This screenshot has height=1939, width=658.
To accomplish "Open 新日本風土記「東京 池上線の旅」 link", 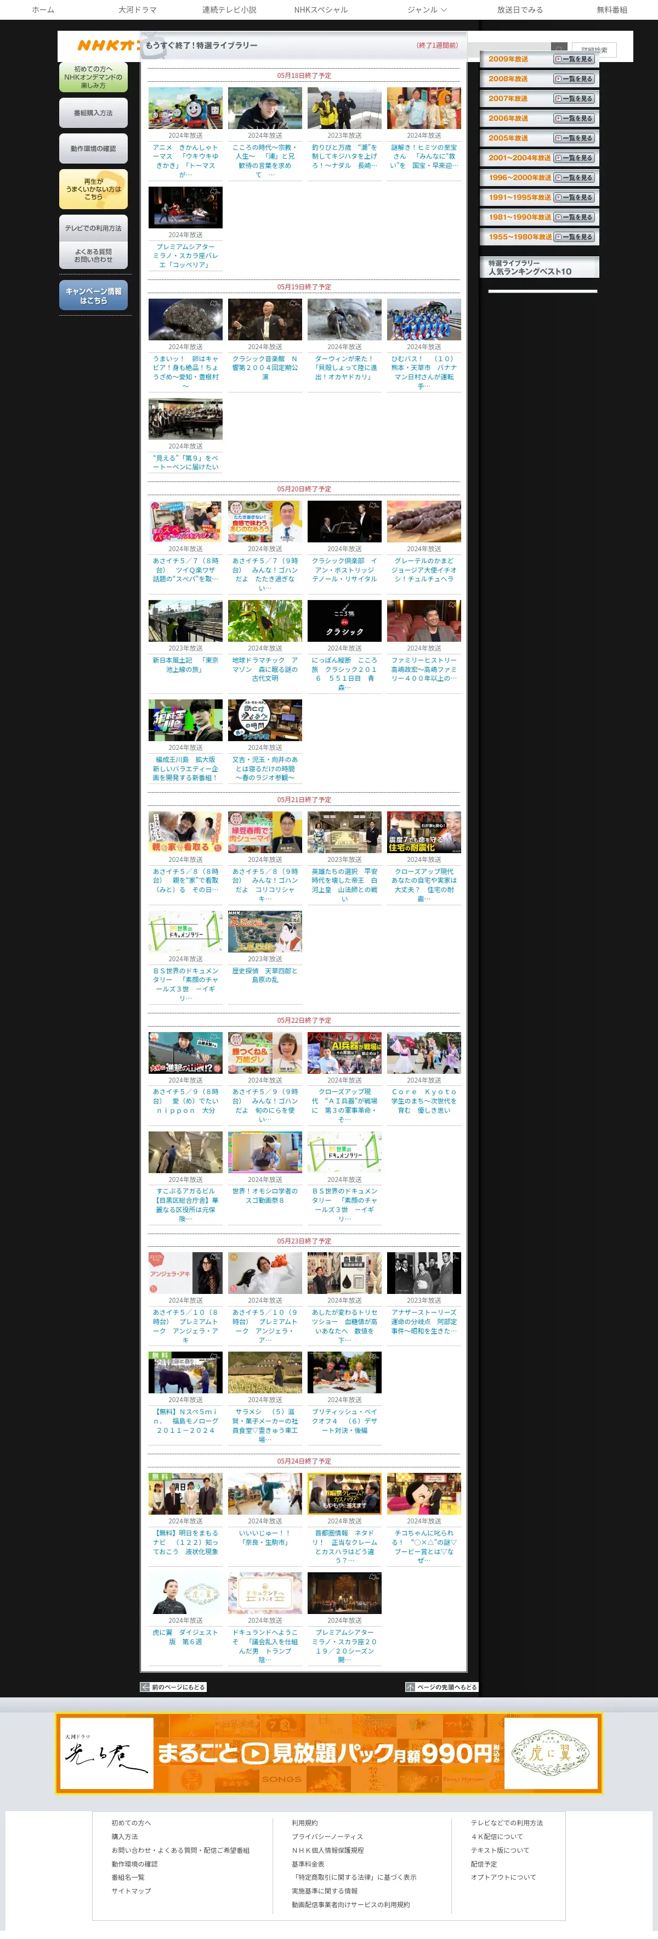I will click(186, 665).
